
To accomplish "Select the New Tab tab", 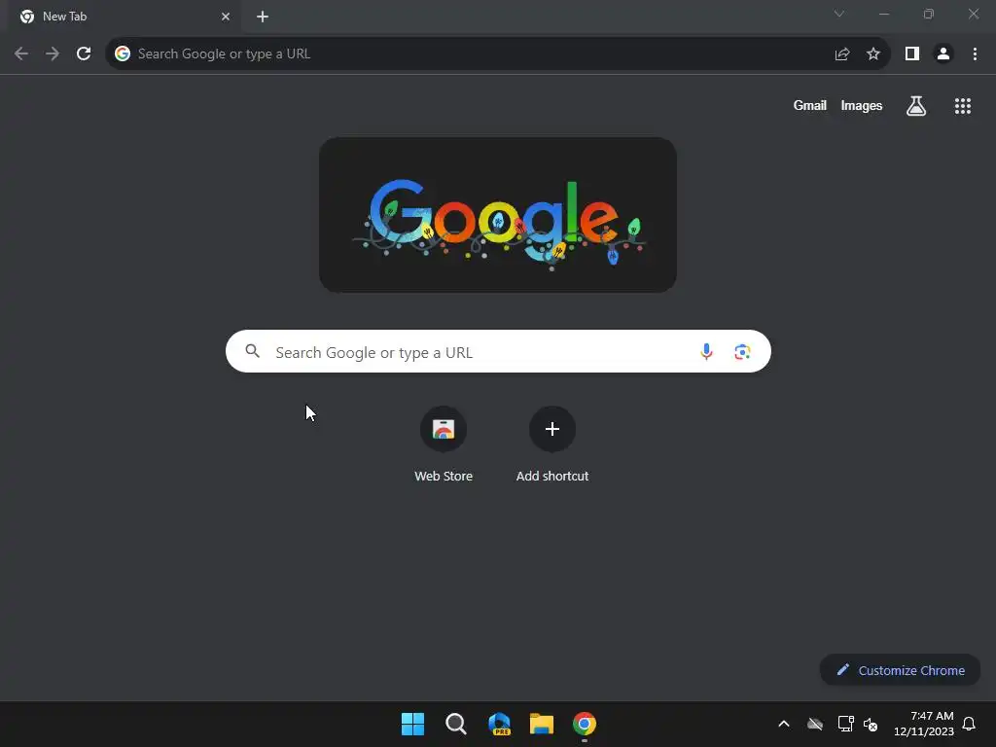I will tap(124, 17).
